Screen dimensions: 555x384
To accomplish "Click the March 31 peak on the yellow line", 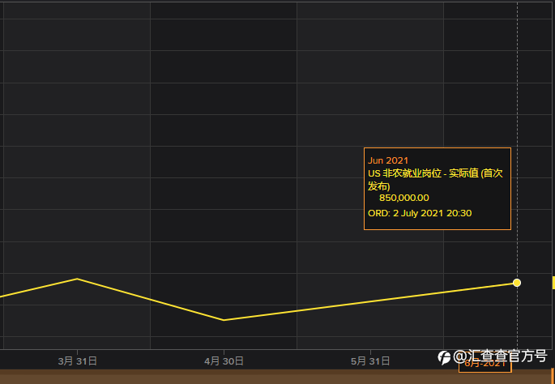I will [77, 279].
